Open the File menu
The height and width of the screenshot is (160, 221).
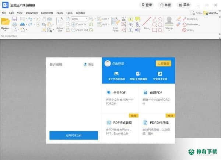pos(4,13)
